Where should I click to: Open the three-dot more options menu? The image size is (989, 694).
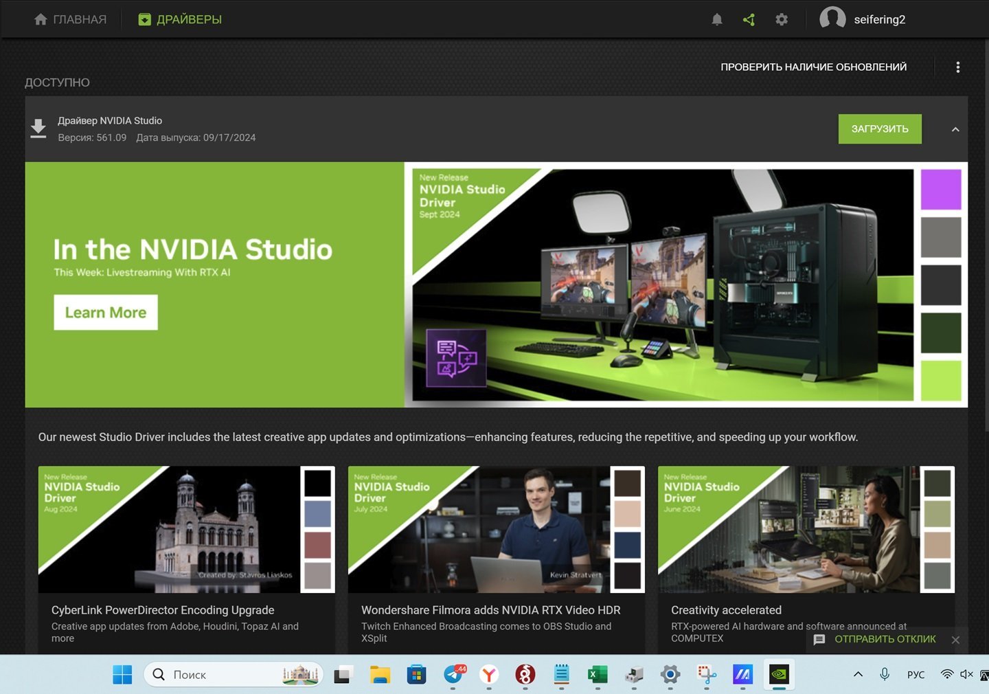click(957, 67)
